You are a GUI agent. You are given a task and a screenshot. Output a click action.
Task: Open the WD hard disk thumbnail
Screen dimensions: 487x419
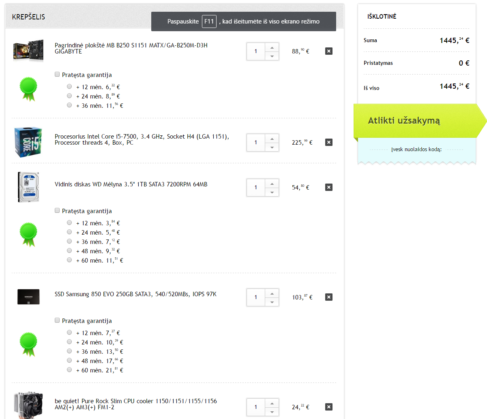(28, 187)
